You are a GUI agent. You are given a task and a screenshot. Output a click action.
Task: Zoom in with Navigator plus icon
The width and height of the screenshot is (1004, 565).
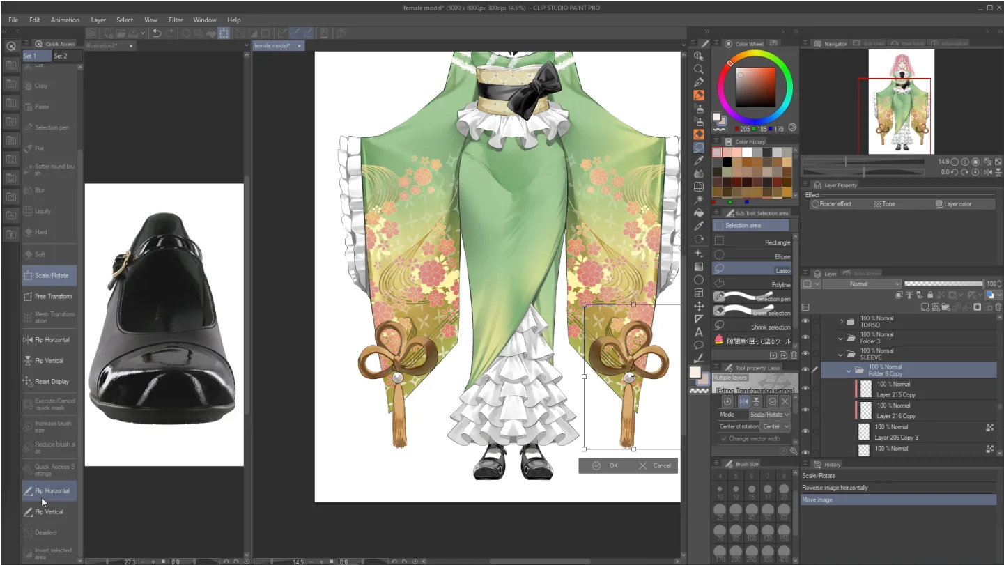click(x=965, y=162)
